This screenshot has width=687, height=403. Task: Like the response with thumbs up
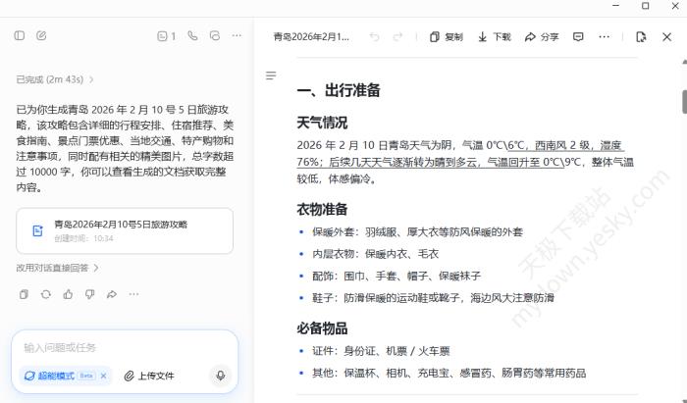click(x=68, y=294)
